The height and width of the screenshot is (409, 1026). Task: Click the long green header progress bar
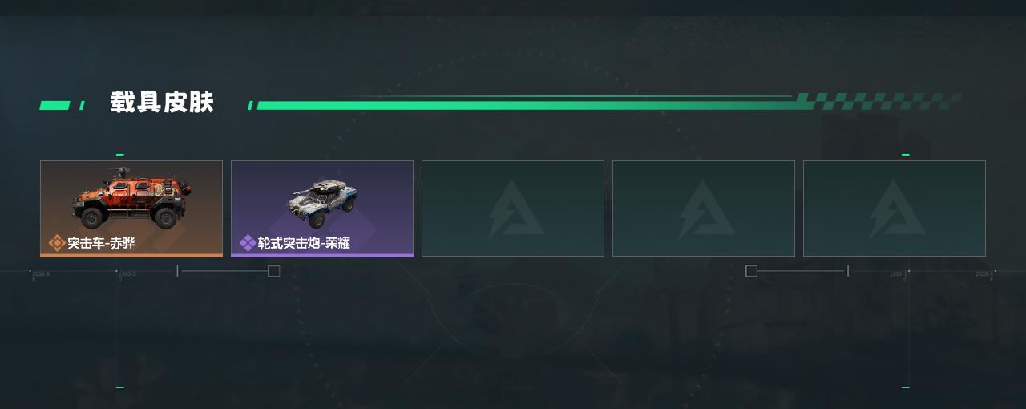[x=525, y=105]
